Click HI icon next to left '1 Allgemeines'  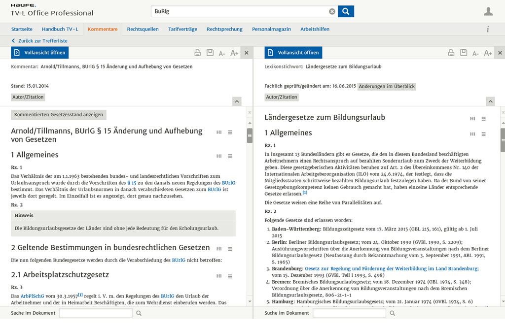219,156
